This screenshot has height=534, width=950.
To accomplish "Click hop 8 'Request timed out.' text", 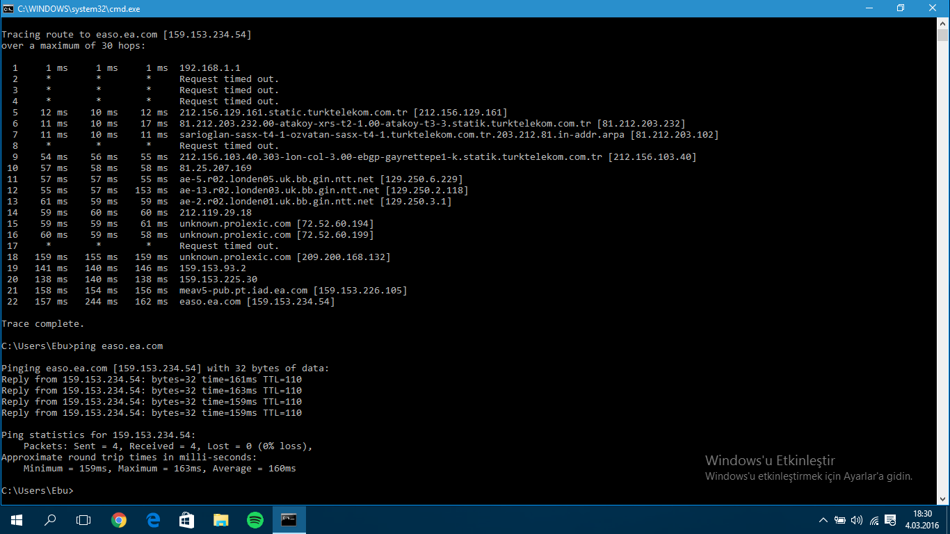I will coord(230,146).
